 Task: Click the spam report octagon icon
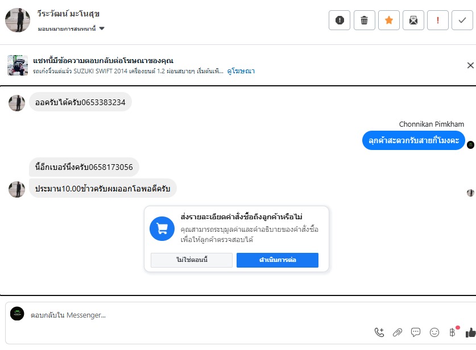(340, 20)
